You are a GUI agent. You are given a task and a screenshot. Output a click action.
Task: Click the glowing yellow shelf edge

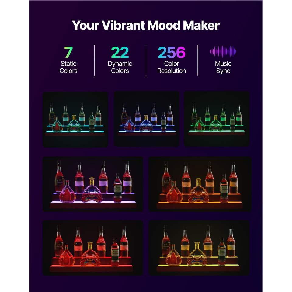coord(199,265)
